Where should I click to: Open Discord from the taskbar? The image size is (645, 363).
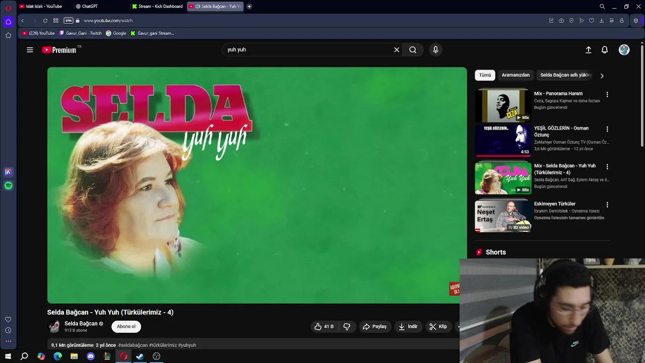(x=91, y=356)
